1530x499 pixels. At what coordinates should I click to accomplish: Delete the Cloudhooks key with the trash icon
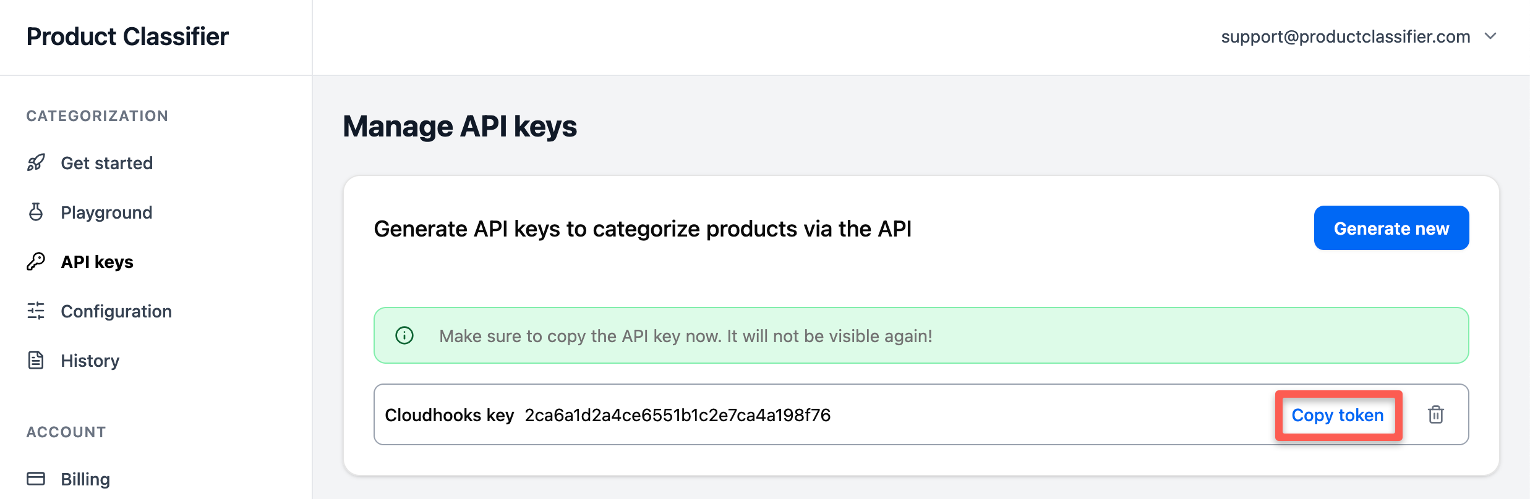(1436, 414)
